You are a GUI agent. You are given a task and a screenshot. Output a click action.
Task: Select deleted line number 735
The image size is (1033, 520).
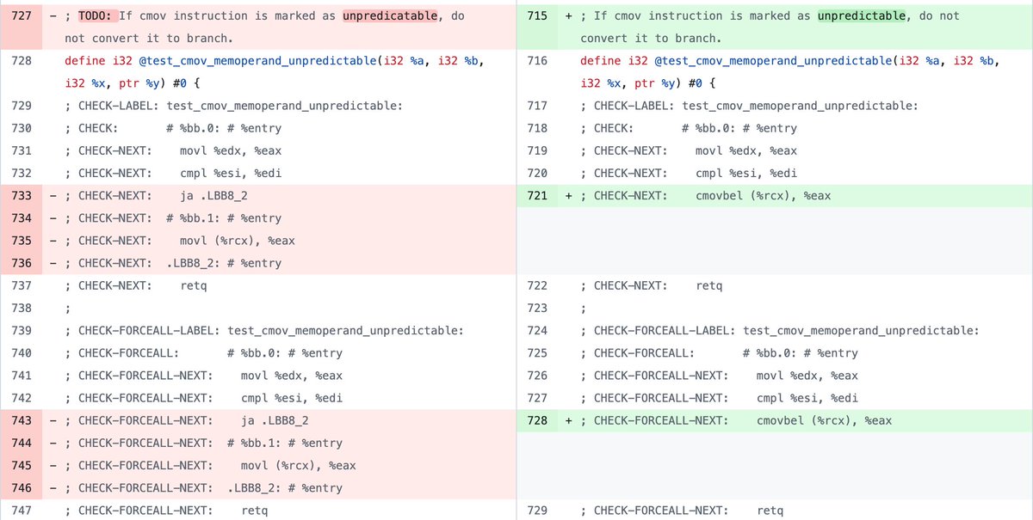(22, 241)
